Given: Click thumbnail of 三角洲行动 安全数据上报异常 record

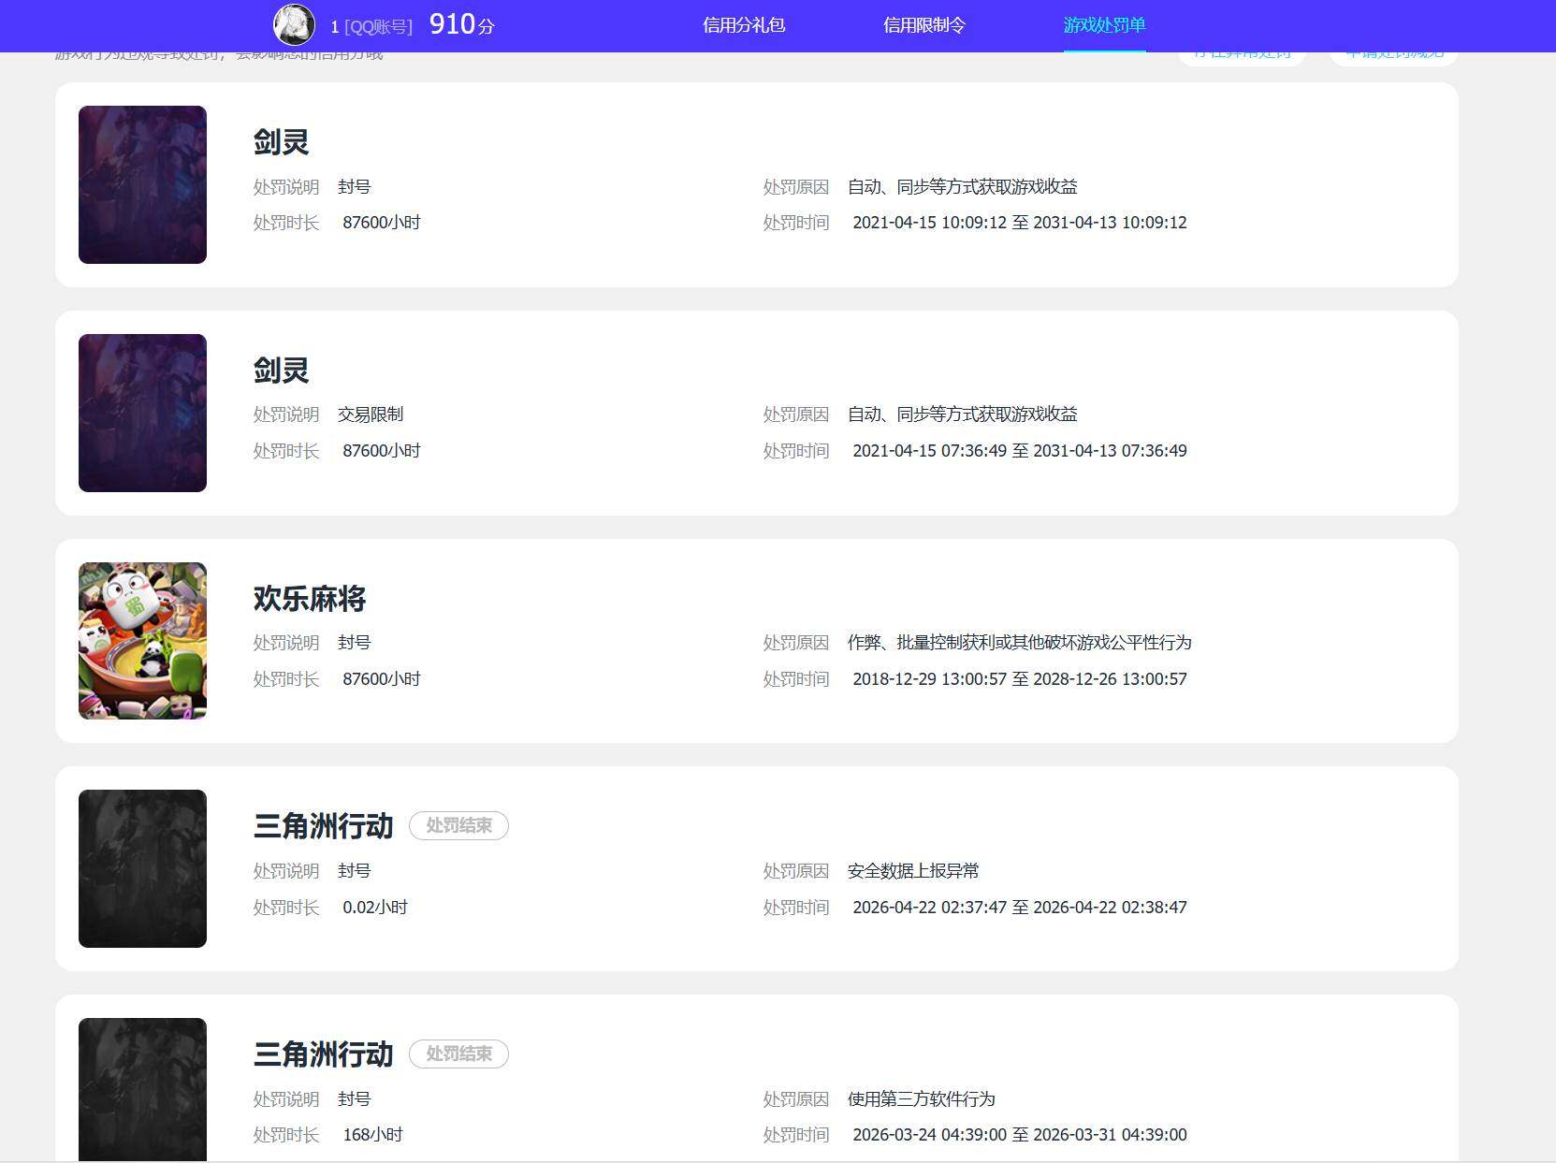Looking at the screenshot, I should point(142,868).
